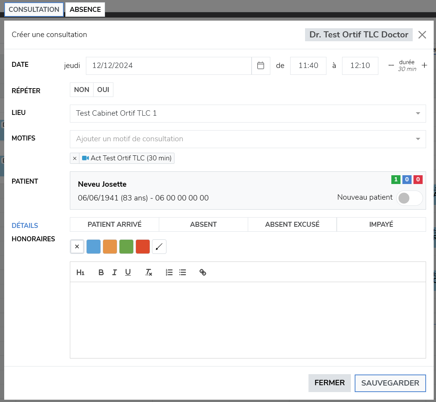Toggle underline formatting in the editor
Image resolution: width=436 pixels, height=402 pixels.
pos(128,273)
